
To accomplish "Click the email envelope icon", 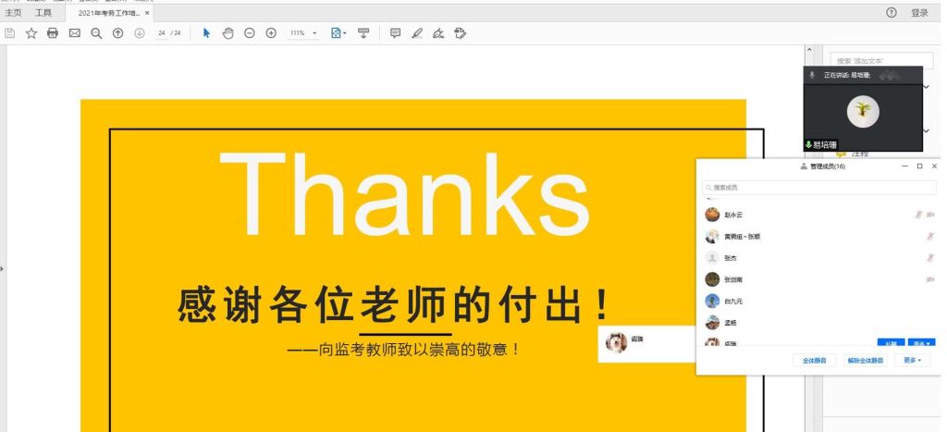I will pyautogui.click(x=74, y=33).
